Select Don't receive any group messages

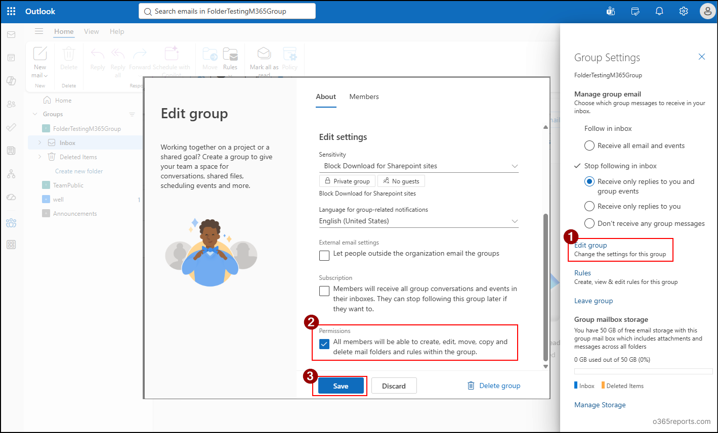pos(589,223)
